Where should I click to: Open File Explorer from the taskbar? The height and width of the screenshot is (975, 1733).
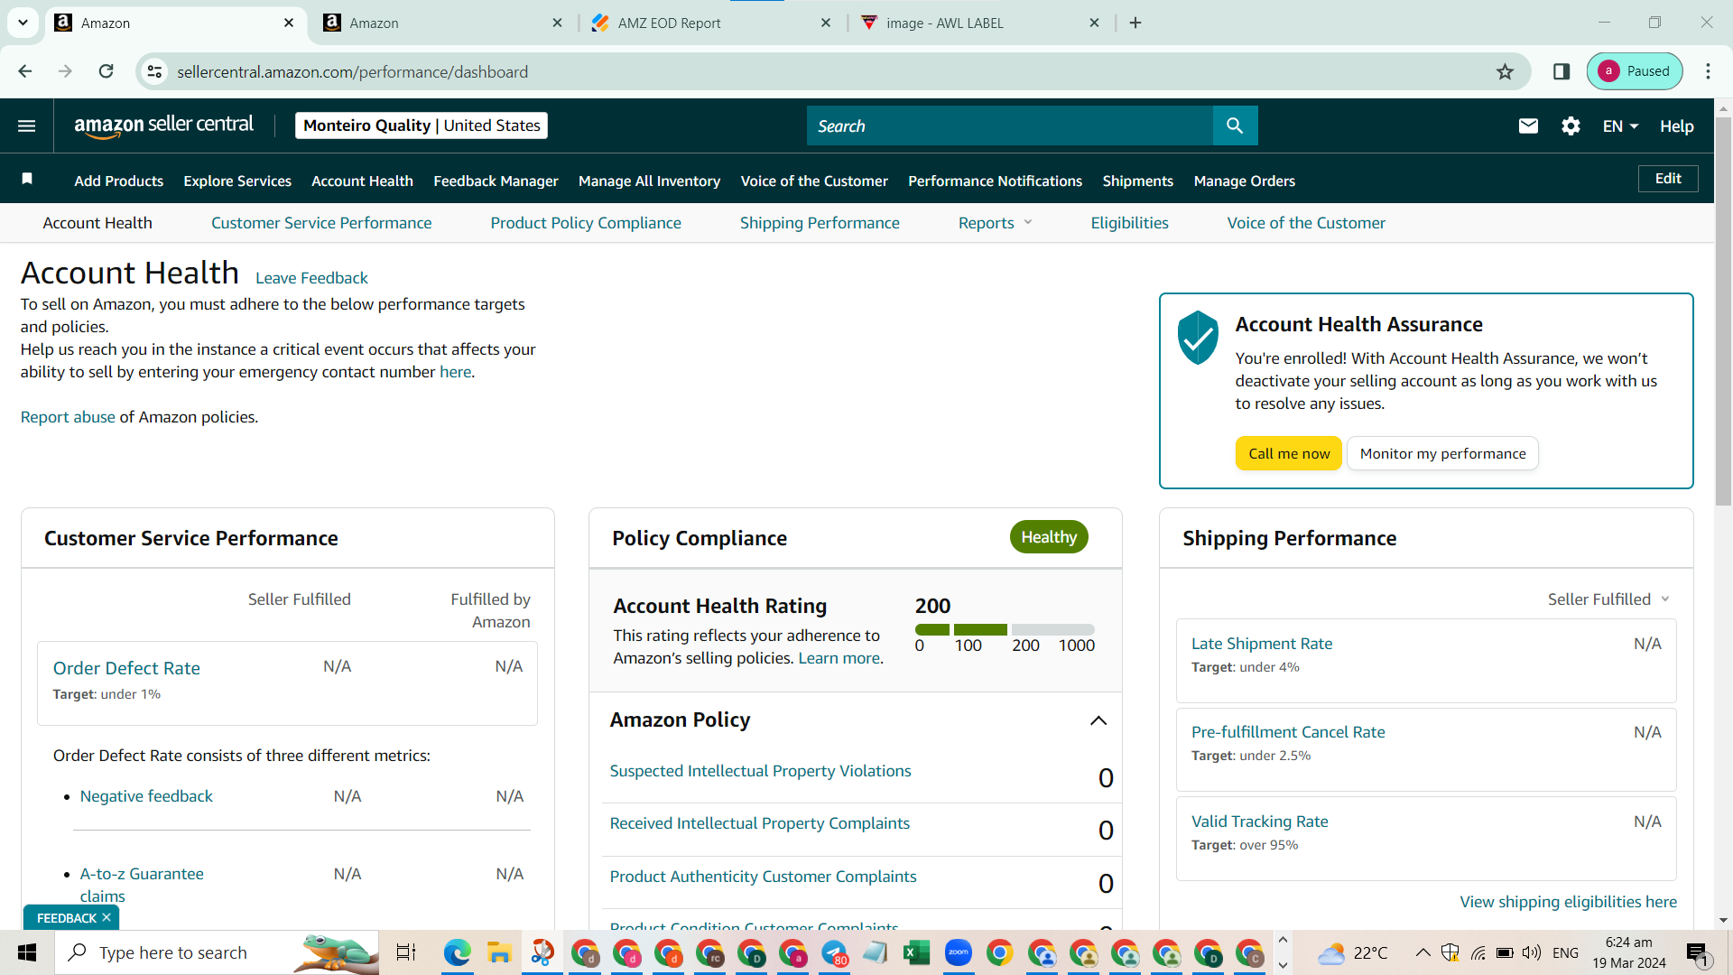tap(499, 952)
